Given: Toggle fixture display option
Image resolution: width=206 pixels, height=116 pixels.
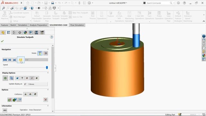Looking at the screenshot, I should pos(27,78).
